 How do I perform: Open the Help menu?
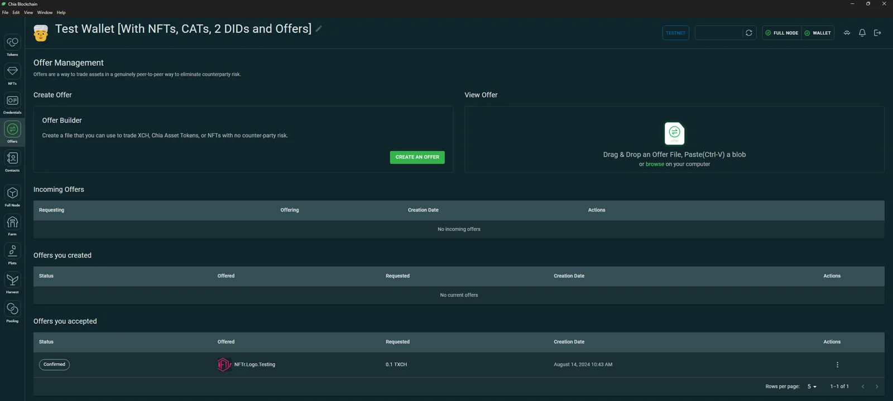[x=61, y=12]
